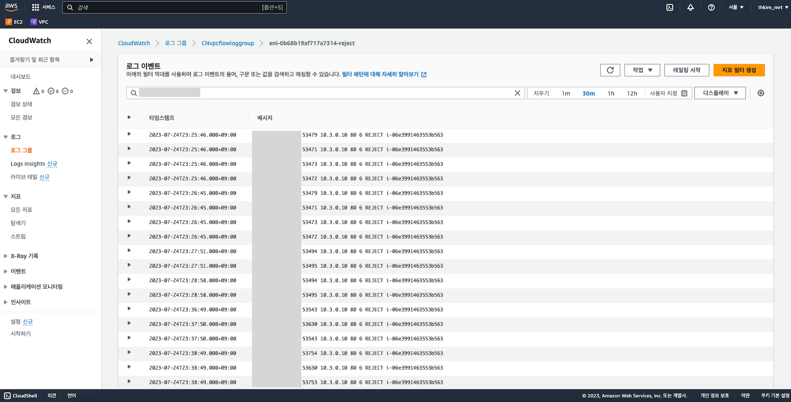Start tailing with 테일링 시작
The height and width of the screenshot is (402, 791).
(x=687, y=70)
